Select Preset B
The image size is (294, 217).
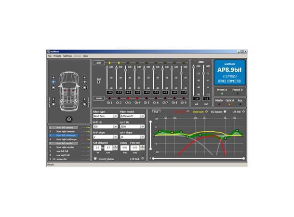[238, 94]
